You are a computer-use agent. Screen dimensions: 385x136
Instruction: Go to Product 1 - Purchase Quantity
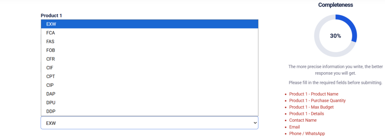[317, 100]
